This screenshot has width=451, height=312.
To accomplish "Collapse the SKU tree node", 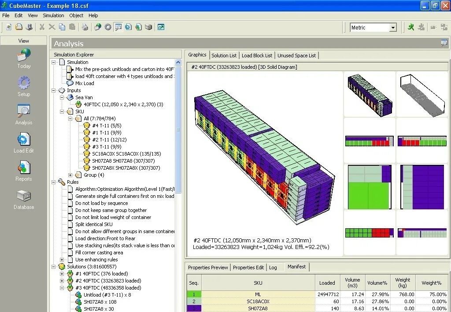I will [62, 111].
